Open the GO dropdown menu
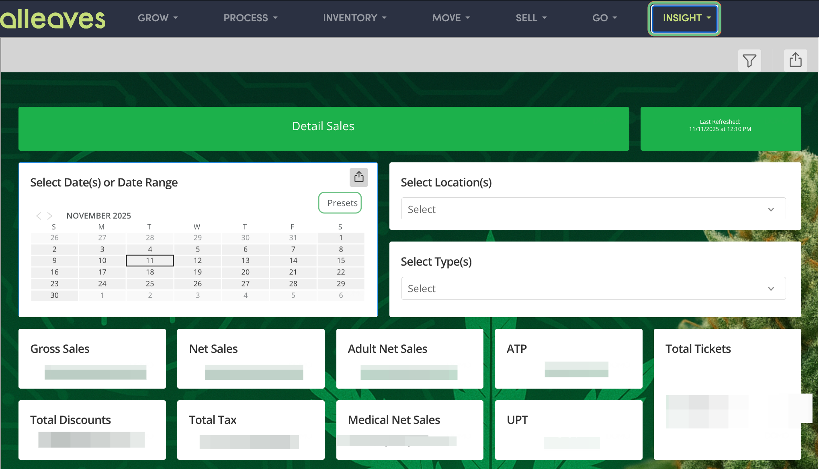The height and width of the screenshot is (469, 819). (604, 18)
